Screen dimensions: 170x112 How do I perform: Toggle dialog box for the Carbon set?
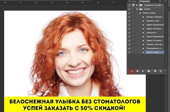[133, 9]
